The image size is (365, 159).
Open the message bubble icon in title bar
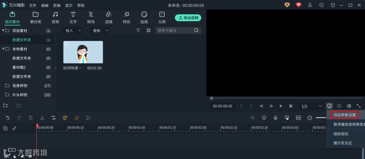click(321, 5)
